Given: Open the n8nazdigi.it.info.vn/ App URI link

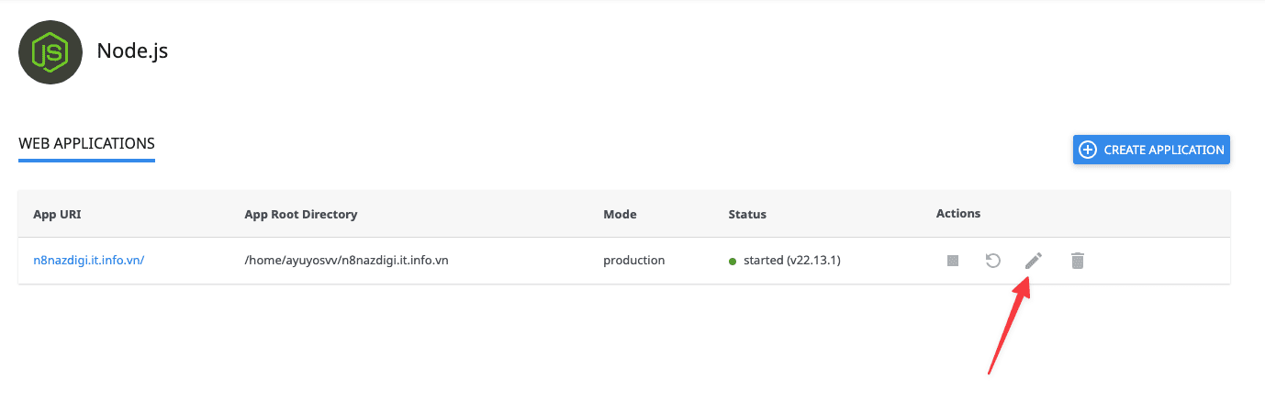Looking at the screenshot, I should click(x=88, y=261).
